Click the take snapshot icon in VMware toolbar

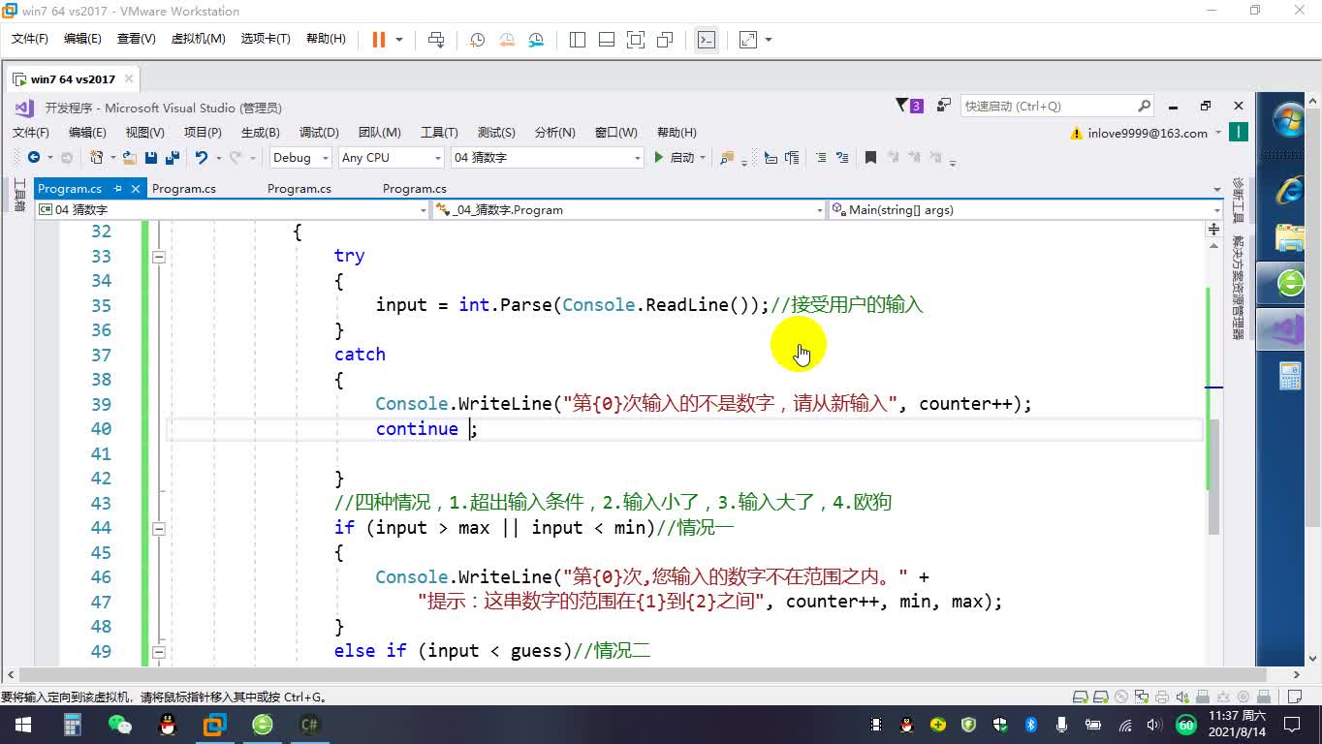[x=475, y=40]
